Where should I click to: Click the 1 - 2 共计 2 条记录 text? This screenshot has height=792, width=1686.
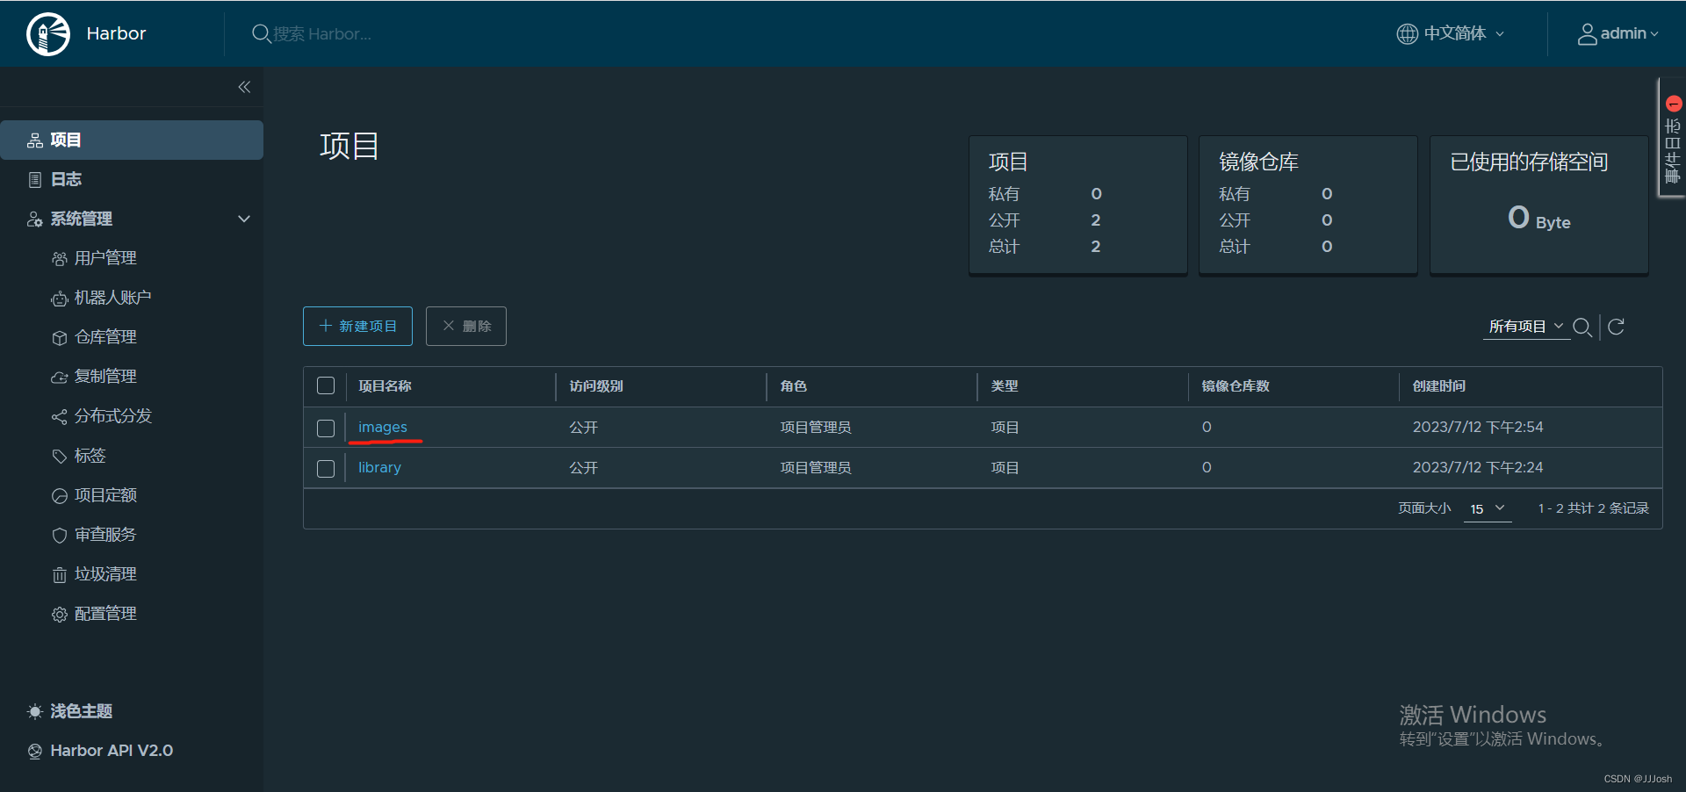pyautogui.click(x=1593, y=508)
